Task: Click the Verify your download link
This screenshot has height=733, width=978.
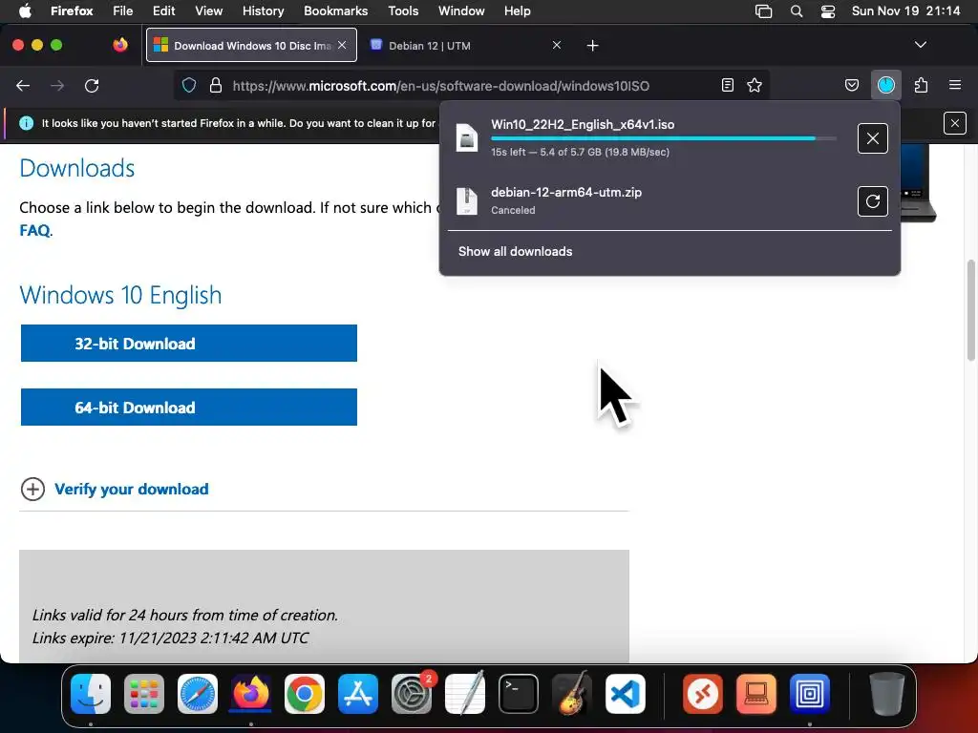Action: point(132,490)
